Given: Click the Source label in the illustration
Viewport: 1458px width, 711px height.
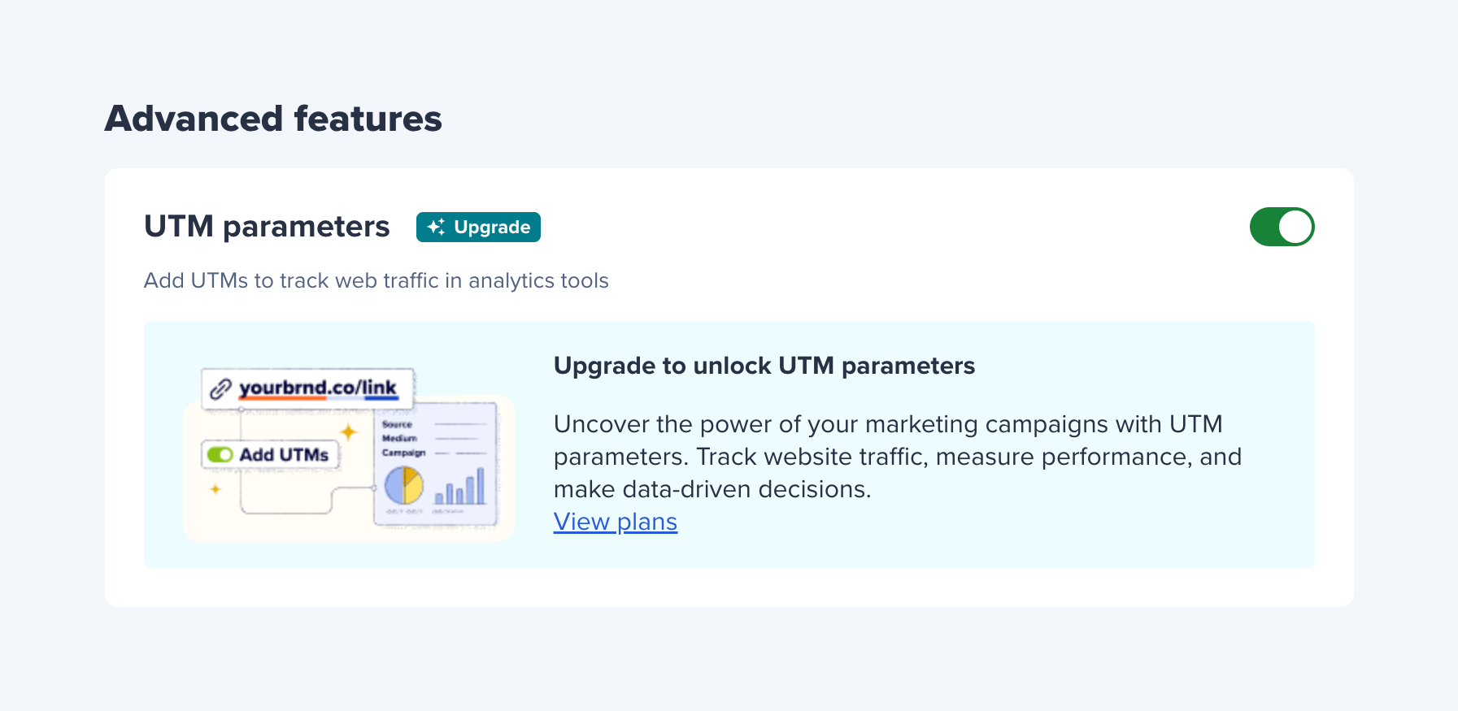Looking at the screenshot, I should (397, 424).
